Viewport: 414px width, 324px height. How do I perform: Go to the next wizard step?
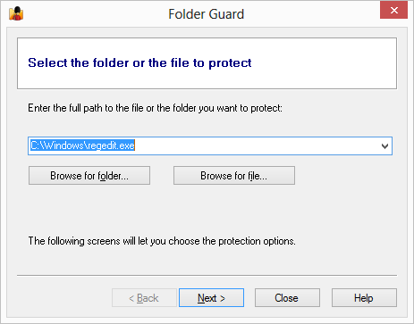(x=211, y=298)
